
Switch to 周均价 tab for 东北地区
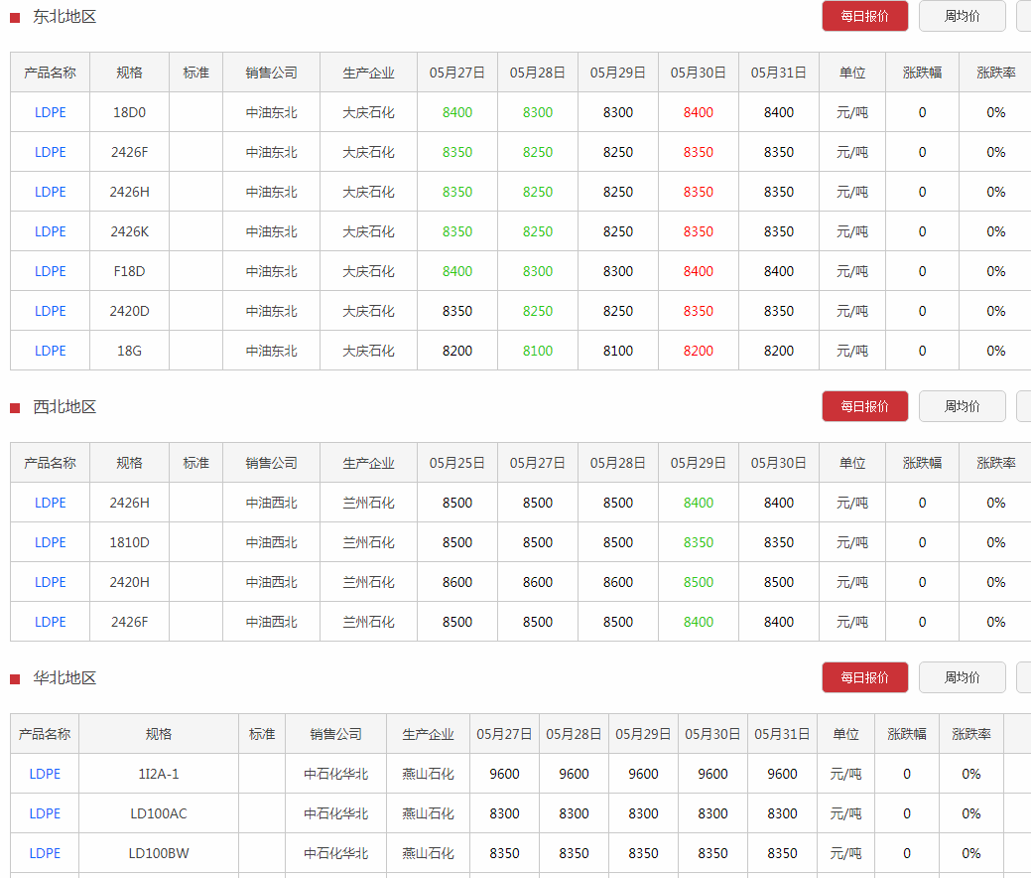coord(962,16)
